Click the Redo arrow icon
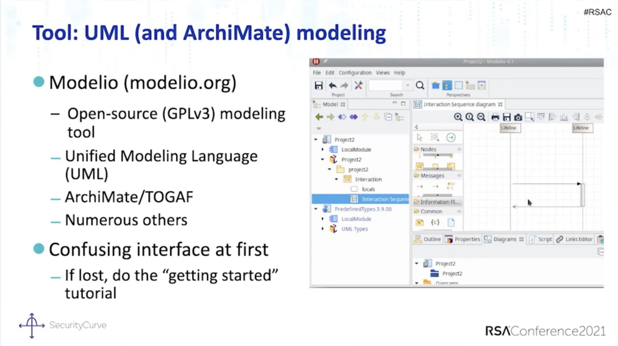The image size is (618, 346). (x=344, y=85)
